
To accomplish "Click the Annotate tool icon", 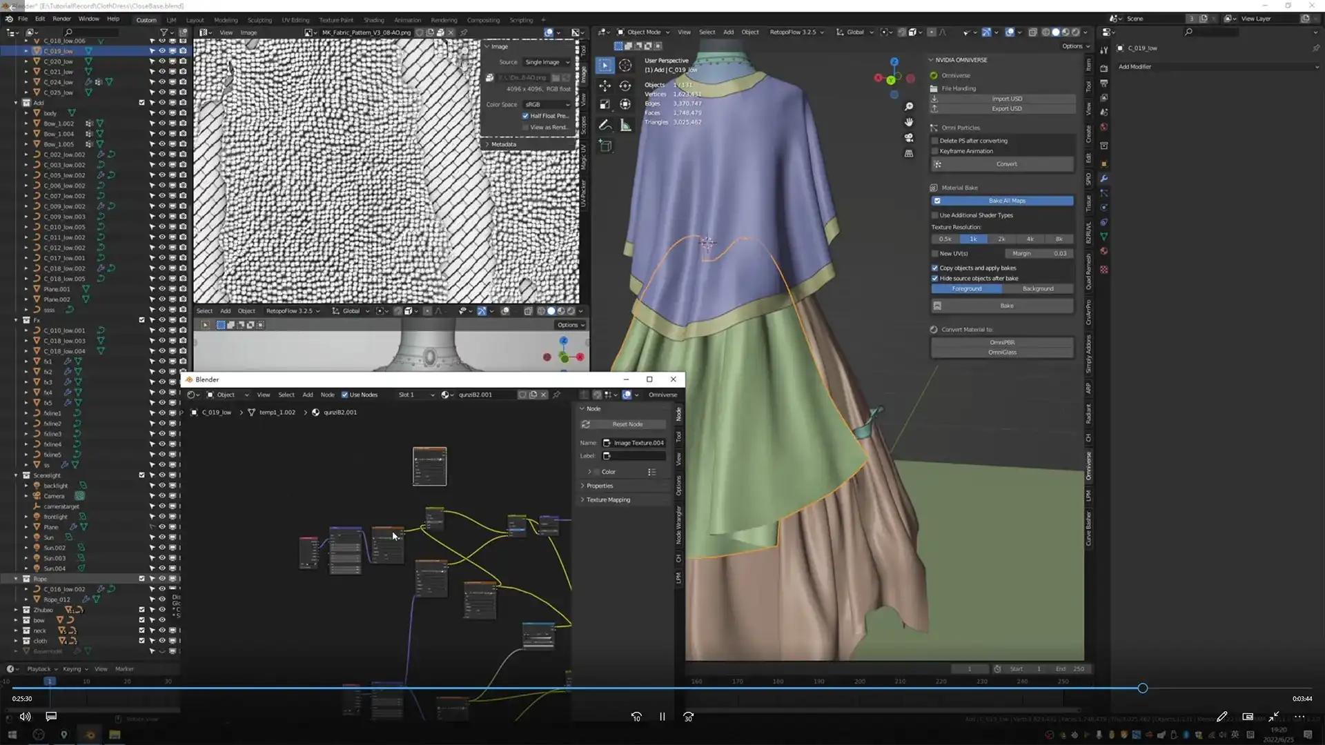I will tap(605, 125).
